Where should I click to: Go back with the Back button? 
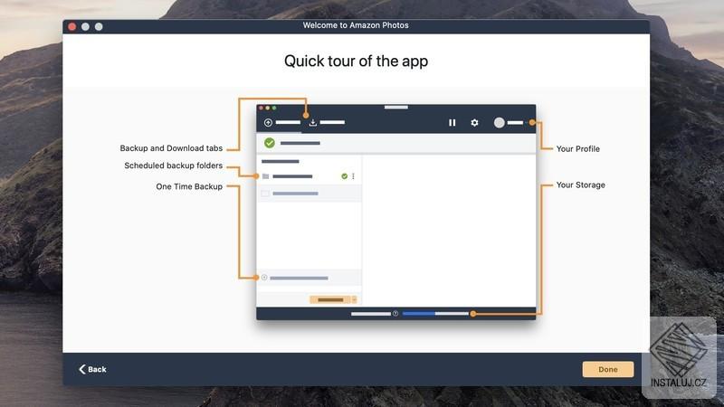[92, 369]
